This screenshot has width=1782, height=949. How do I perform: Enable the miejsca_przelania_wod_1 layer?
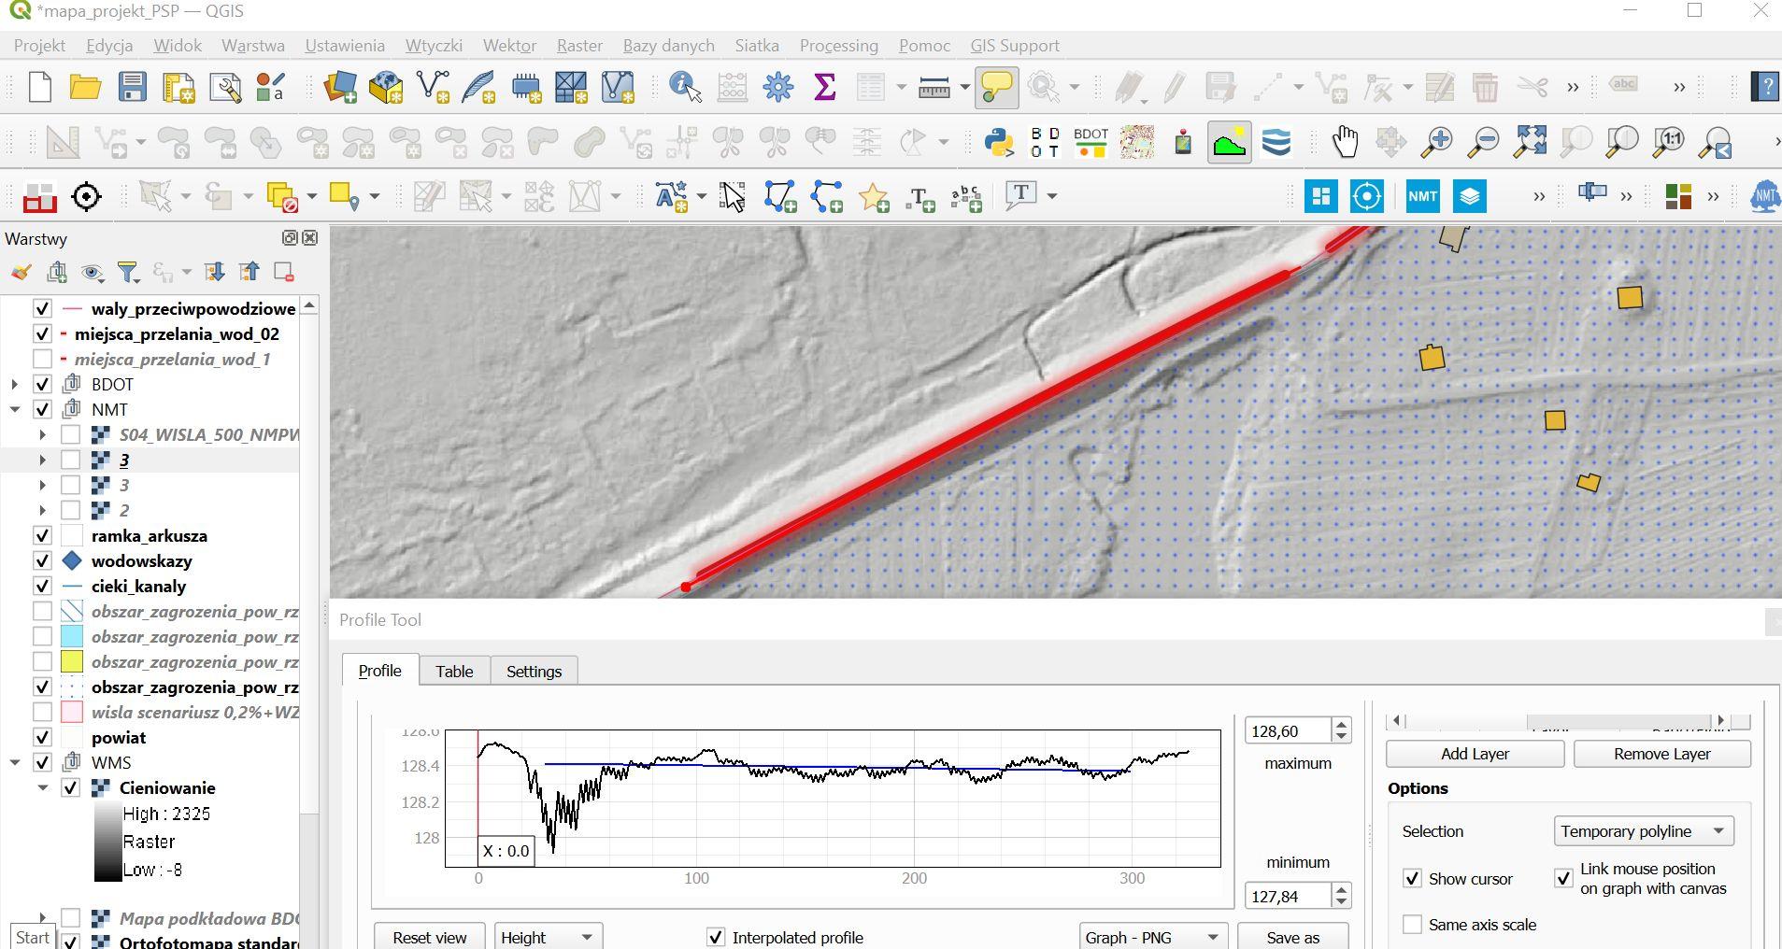(x=42, y=360)
